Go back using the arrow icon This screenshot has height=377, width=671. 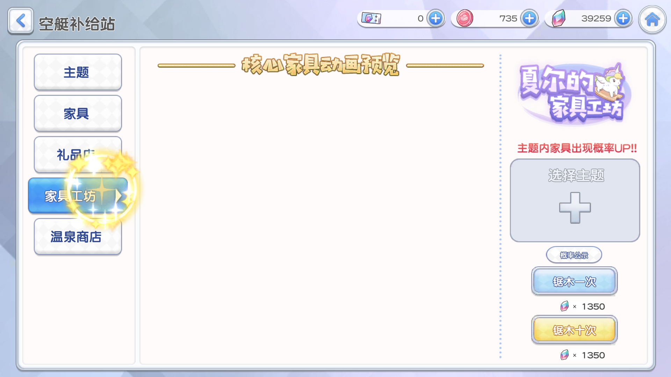click(x=21, y=21)
